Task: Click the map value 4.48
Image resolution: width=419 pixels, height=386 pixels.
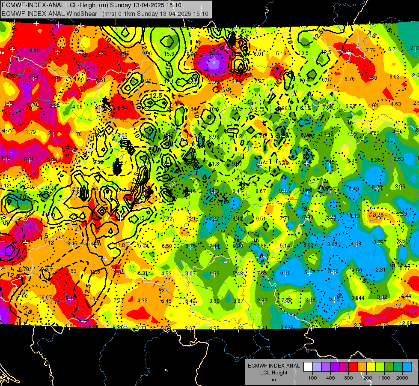Action: (x=356, y=244)
